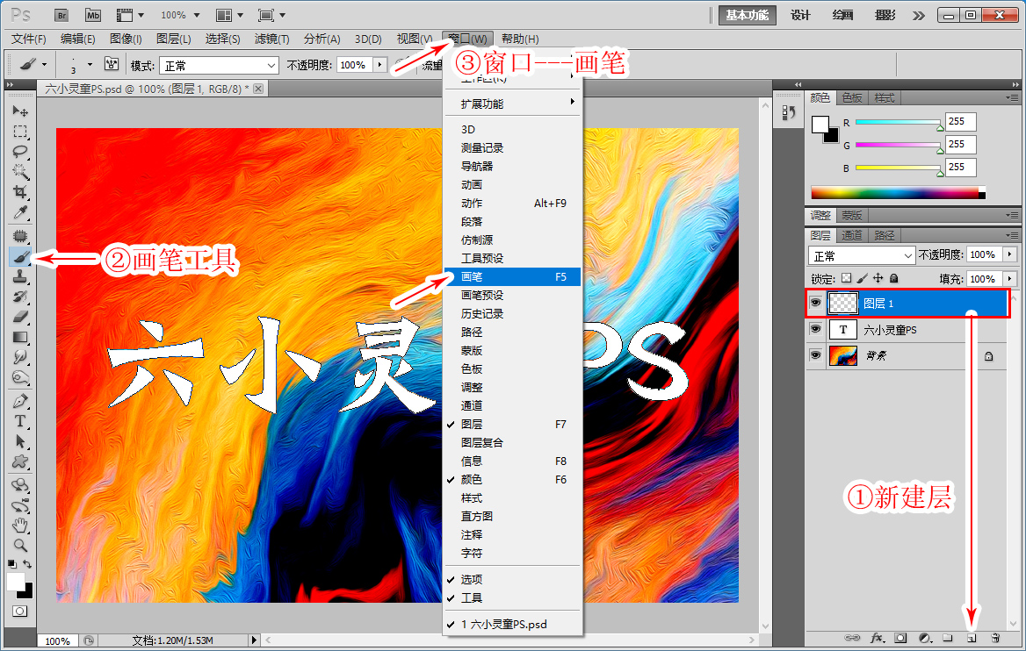Click delete layer trash icon

pyautogui.click(x=995, y=638)
